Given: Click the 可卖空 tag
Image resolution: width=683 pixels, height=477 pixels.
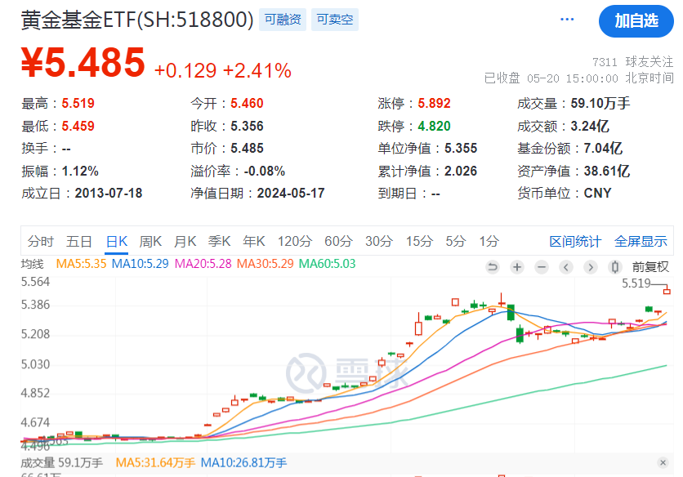Looking at the screenshot, I should tap(334, 20).
